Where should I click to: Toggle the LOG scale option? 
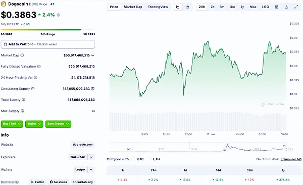pos(265,7)
